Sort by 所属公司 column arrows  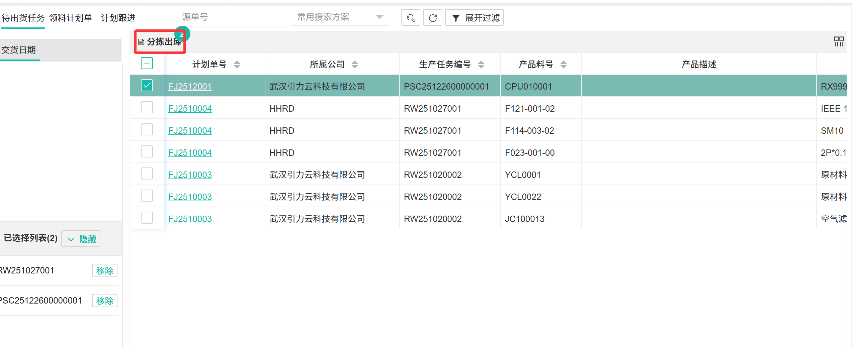click(x=355, y=64)
